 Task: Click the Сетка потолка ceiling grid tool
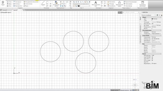tap(28, 4)
